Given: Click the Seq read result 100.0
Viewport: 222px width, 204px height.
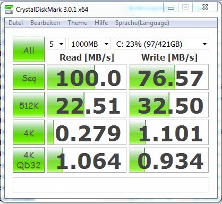Looking at the screenshot, I should coord(87,77).
